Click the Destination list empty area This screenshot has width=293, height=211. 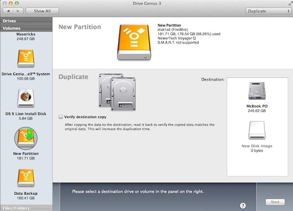coord(257,161)
